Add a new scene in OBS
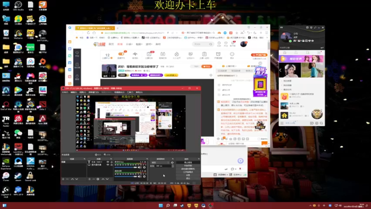The height and width of the screenshot is (209, 371). pyautogui.click(x=63, y=179)
